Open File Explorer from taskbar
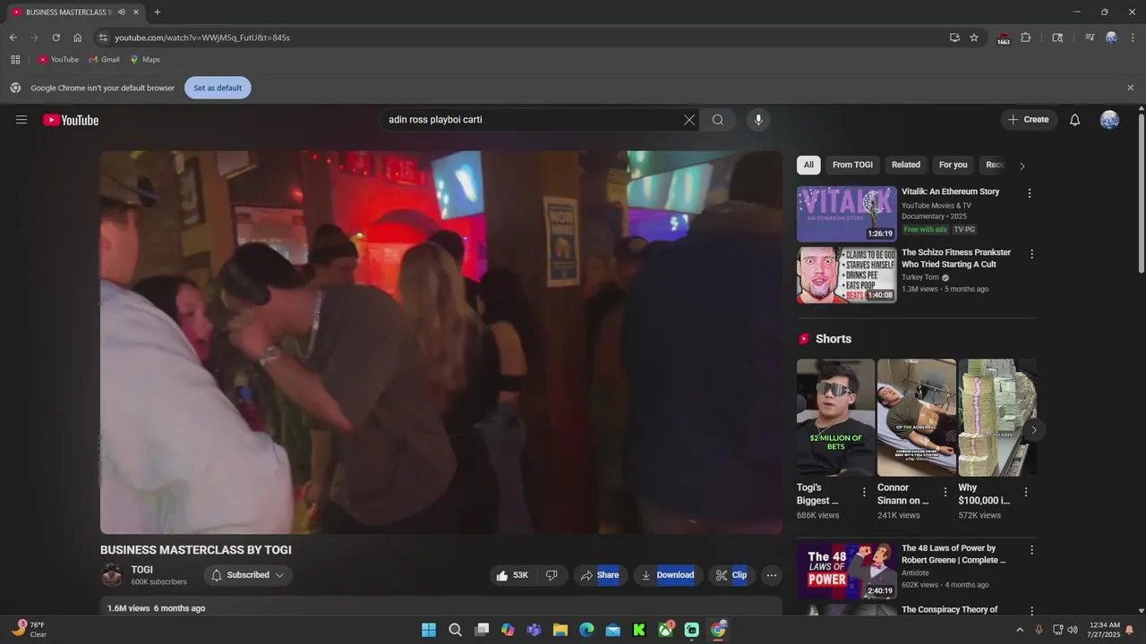 (560, 630)
